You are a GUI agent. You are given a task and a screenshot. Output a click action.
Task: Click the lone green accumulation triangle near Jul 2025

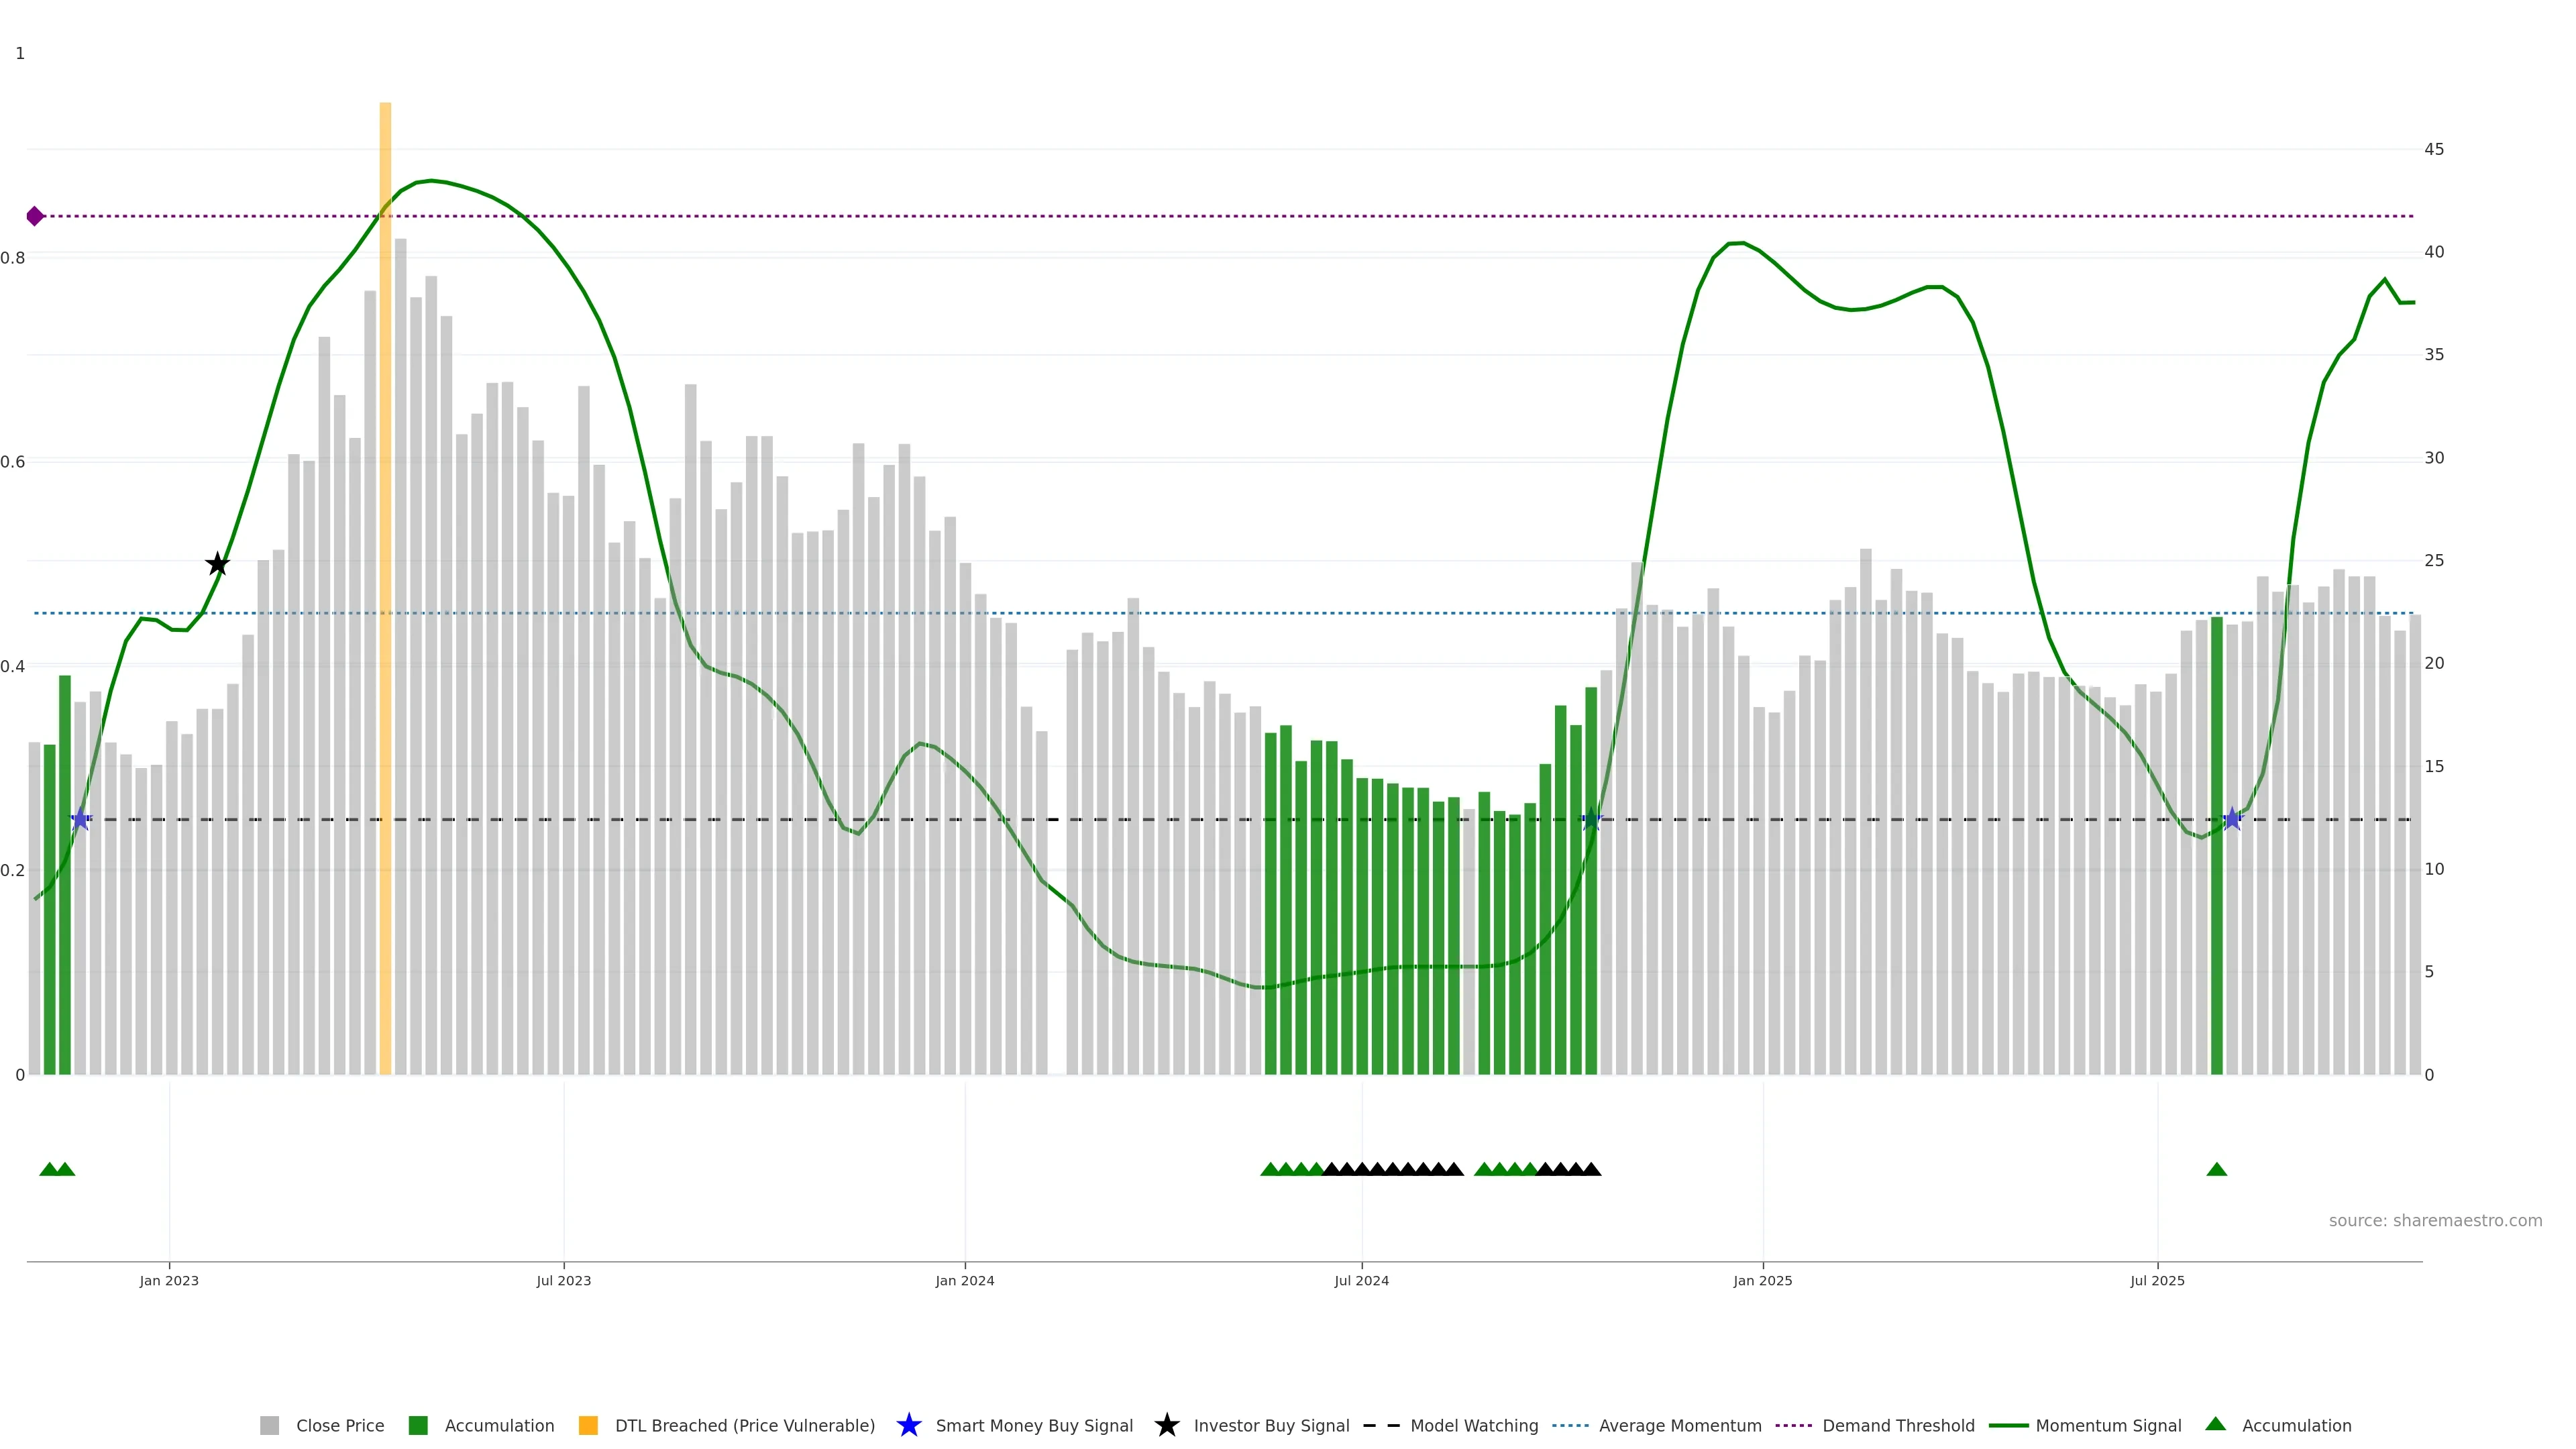2216,1169
